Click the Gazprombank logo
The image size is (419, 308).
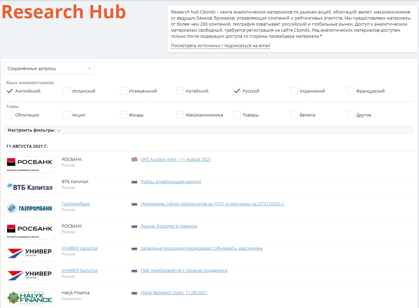click(30, 209)
